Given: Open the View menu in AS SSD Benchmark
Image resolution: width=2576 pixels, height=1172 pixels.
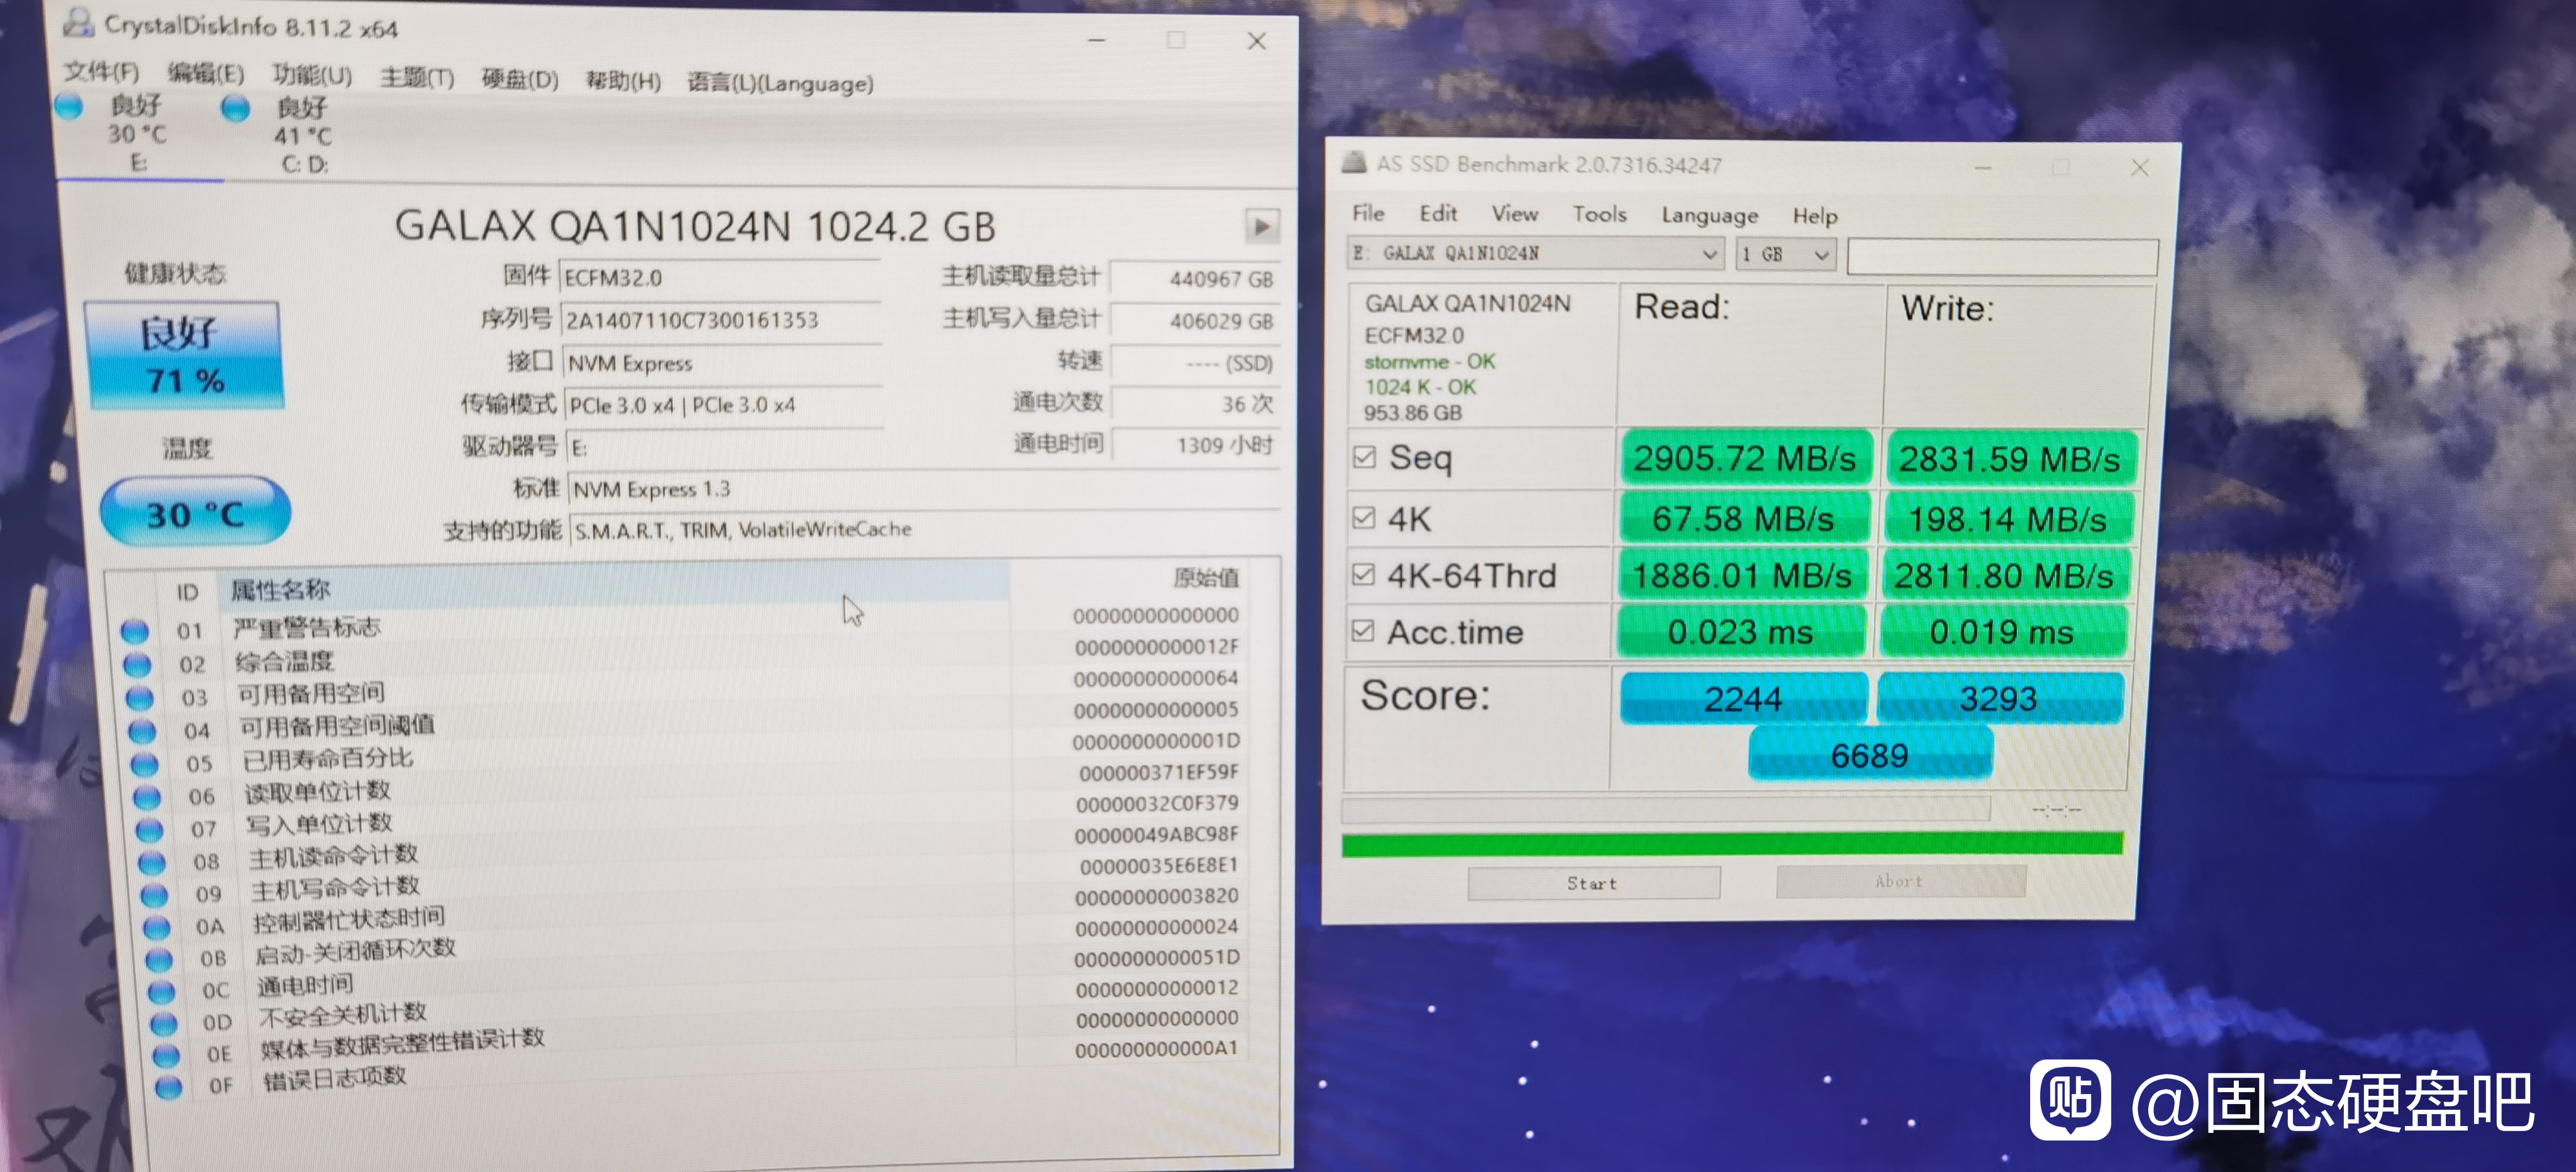Looking at the screenshot, I should (1515, 214).
